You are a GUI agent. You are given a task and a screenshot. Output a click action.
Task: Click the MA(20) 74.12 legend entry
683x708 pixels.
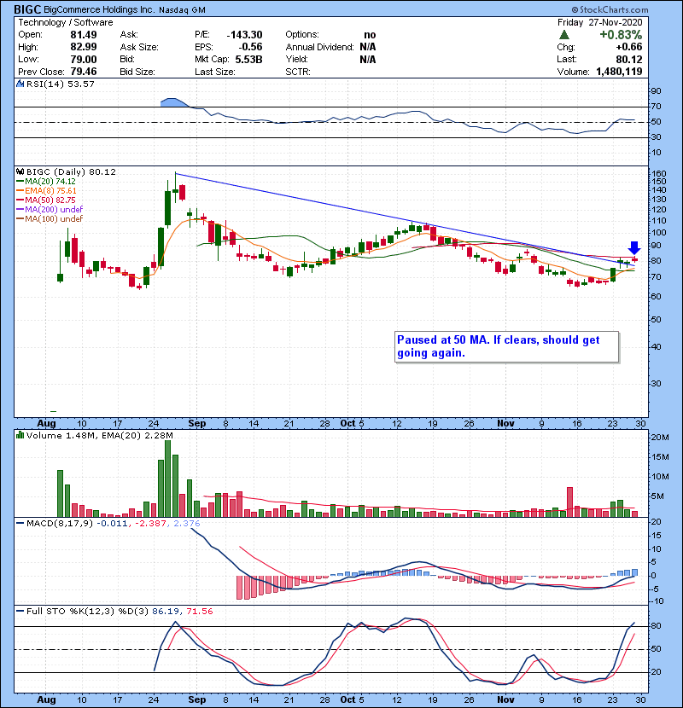(46, 182)
